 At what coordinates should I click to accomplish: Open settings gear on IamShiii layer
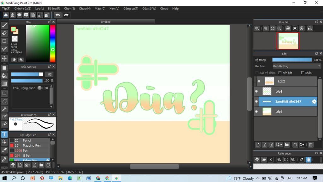(x=314, y=101)
